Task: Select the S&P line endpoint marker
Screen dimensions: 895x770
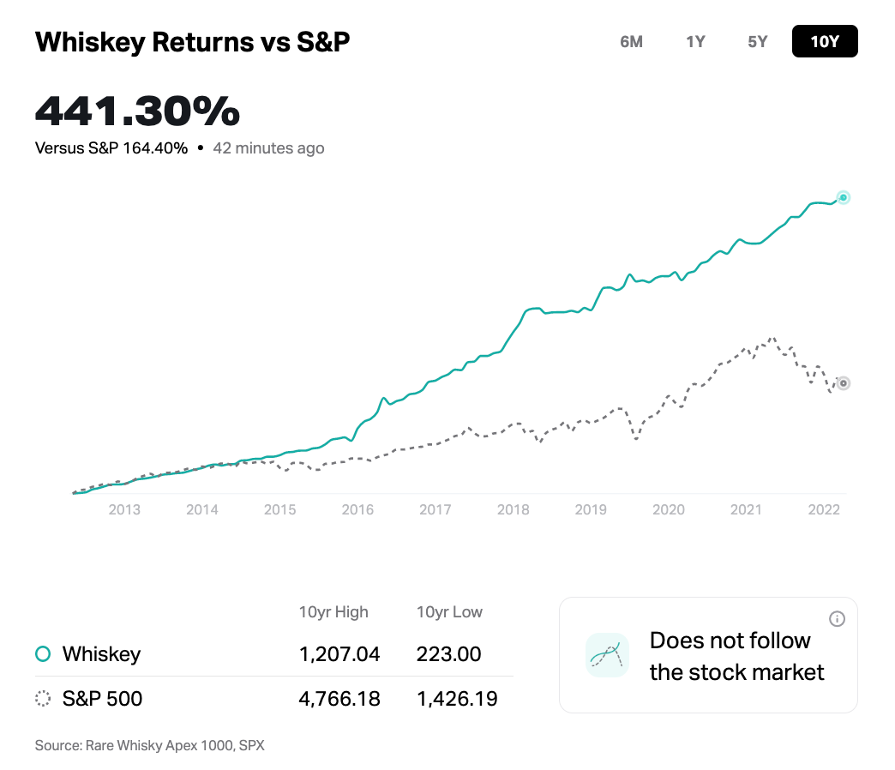Action: pyautogui.click(x=844, y=383)
